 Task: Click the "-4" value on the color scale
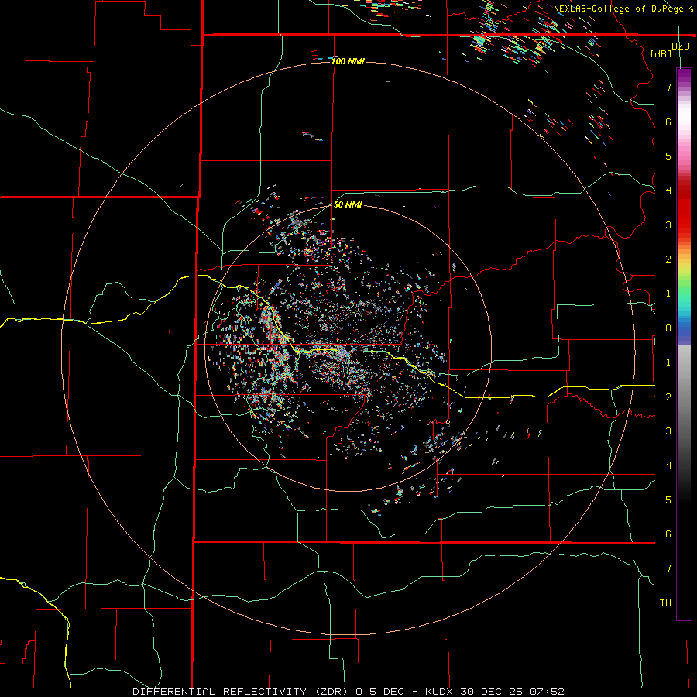click(665, 465)
